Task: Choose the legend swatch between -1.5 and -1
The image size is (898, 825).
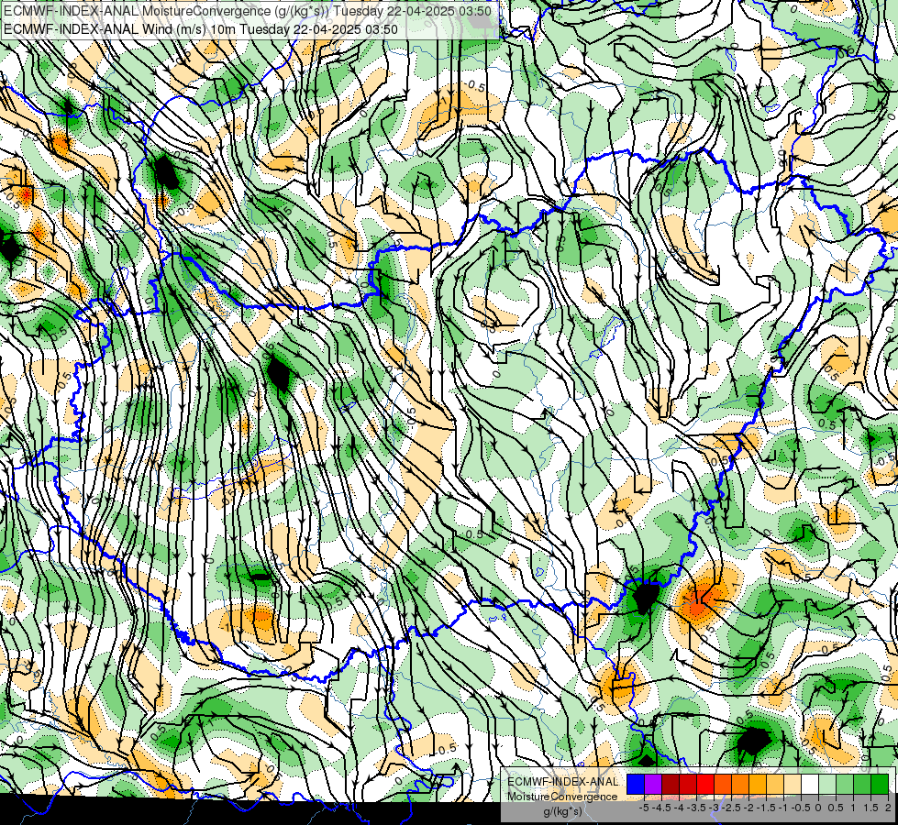Action: [x=775, y=784]
